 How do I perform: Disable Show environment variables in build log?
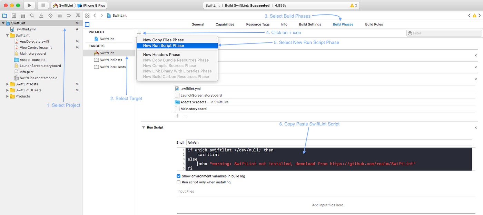pos(179,176)
